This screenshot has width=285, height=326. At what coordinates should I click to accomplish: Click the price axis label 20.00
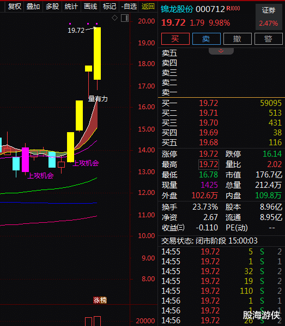click(147, 21)
